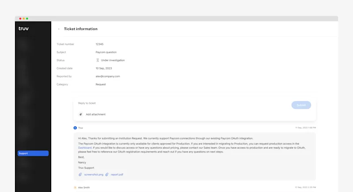
Task: Click the paperclip icon before screenshot.png
Action: [x=80, y=174]
